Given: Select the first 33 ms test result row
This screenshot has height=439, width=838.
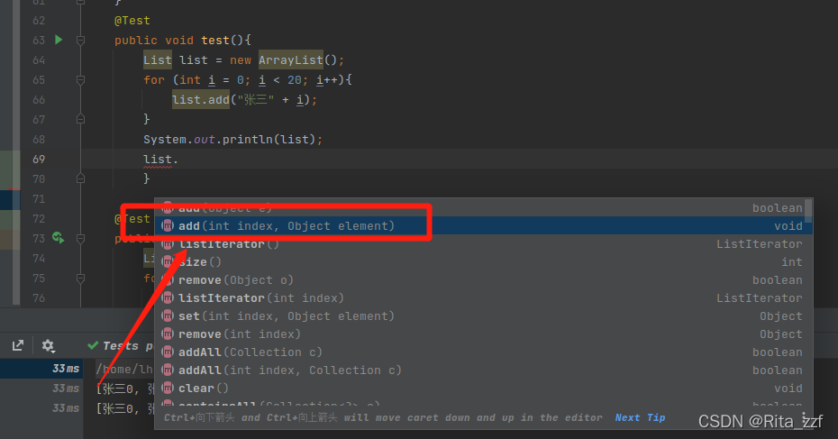Looking at the screenshot, I should coord(41,369).
